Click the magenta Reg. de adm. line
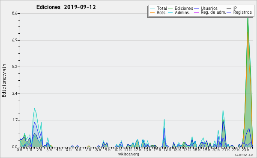The width and height of the screenshot is (257, 158). (196, 12)
